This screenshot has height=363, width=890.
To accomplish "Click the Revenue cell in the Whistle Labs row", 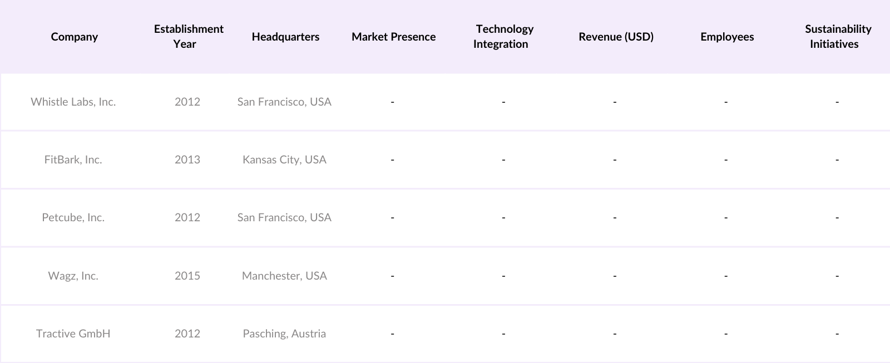I will pos(615,102).
